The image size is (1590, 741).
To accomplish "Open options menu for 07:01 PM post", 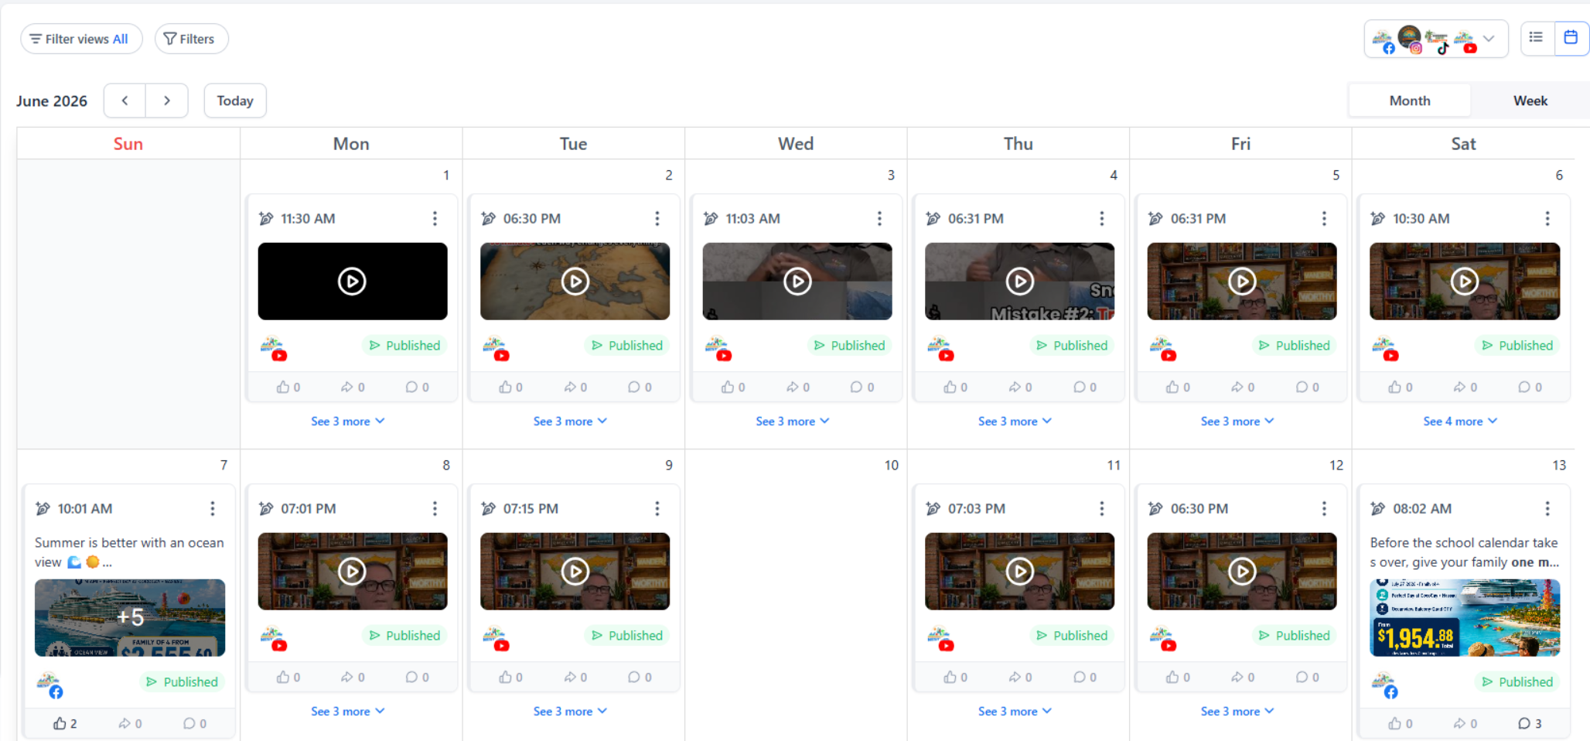I will tap(435, 509).
